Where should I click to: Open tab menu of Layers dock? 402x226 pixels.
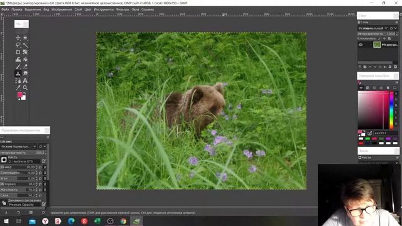(396, 23)
